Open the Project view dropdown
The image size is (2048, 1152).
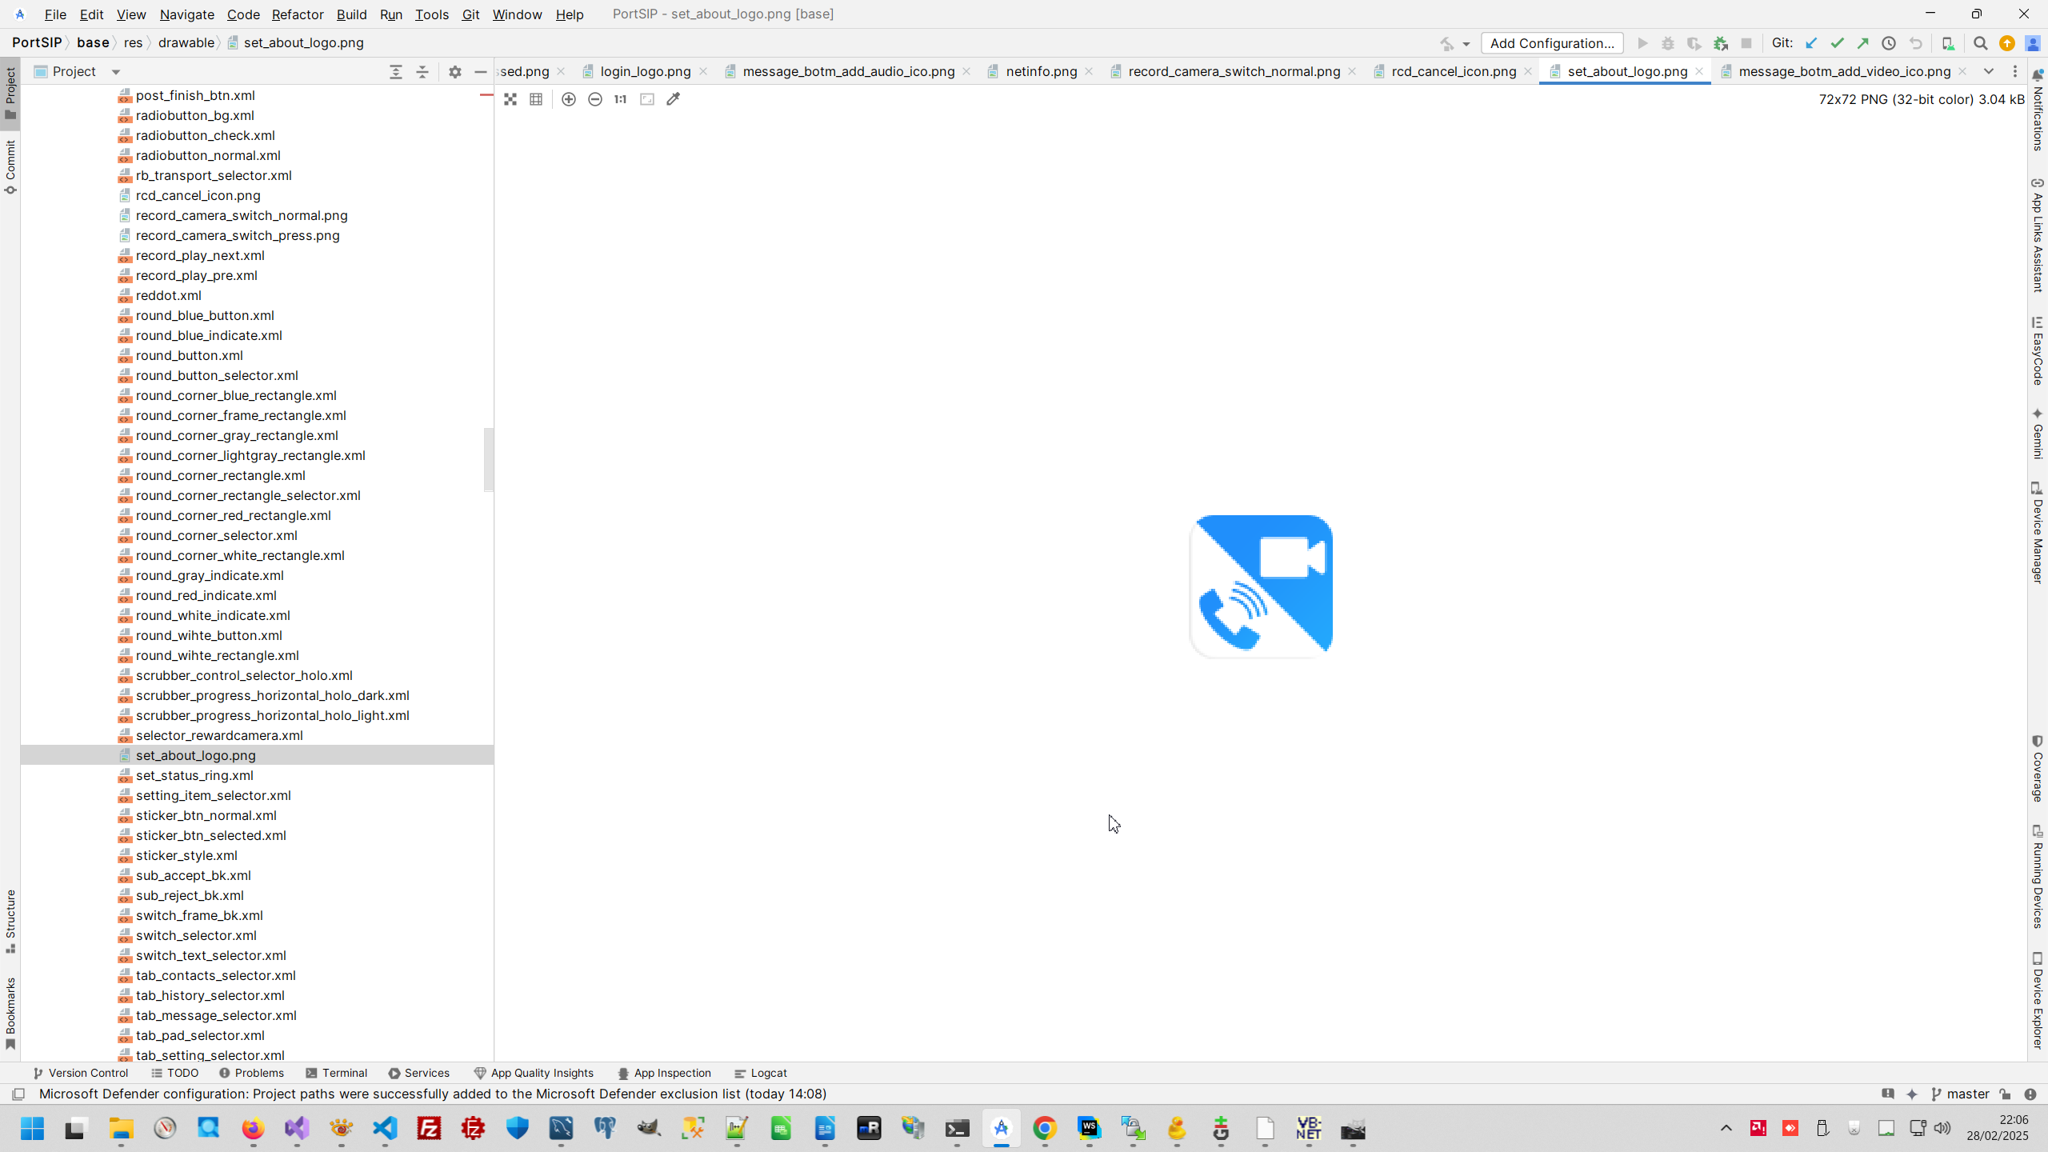pos(116,72)
